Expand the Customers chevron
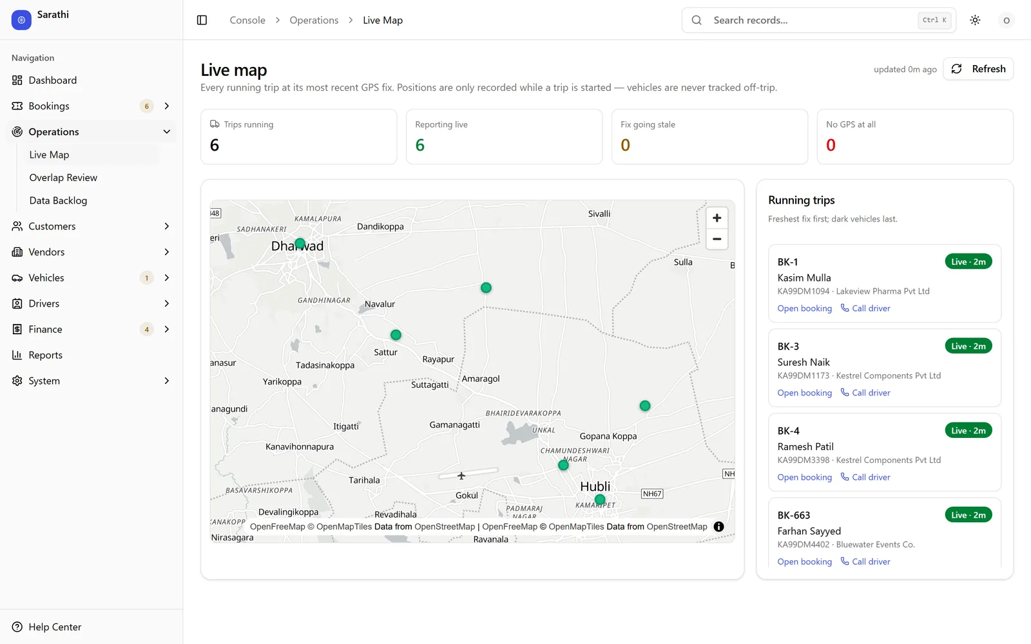The image size is (1031, 644). point(167,227)
